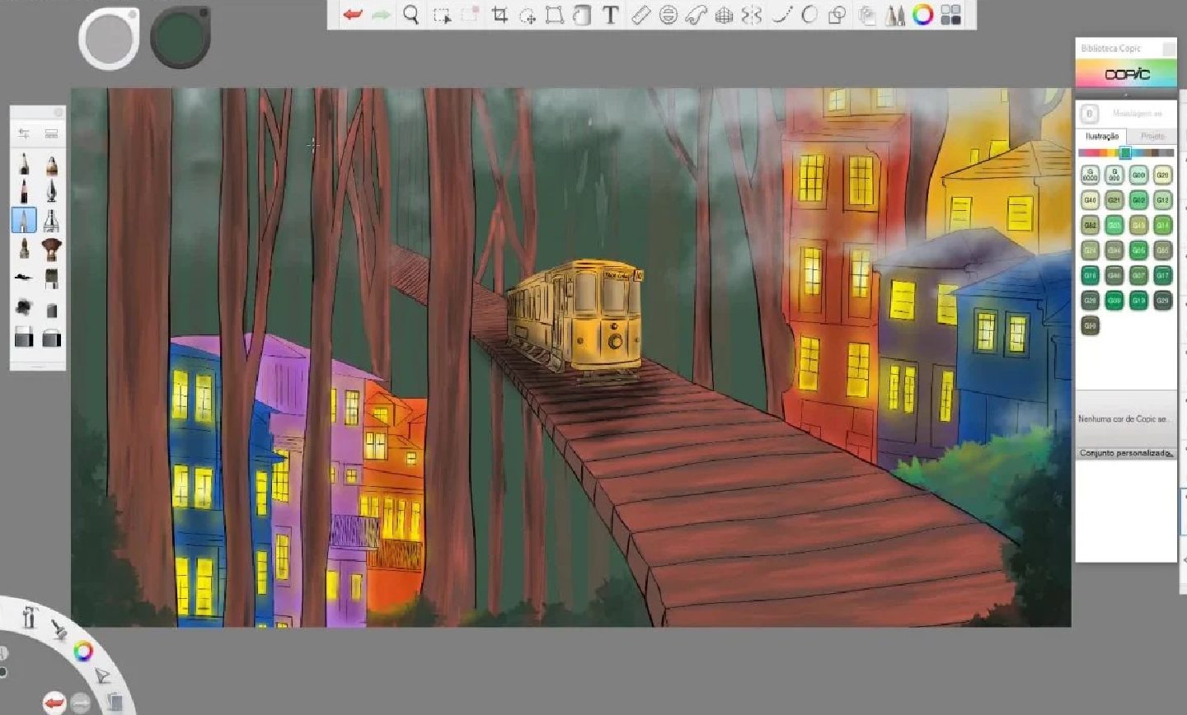Select the highlighted blue pen brush
This screenshot has height=715, width=1187.
(x=24, y=220)
